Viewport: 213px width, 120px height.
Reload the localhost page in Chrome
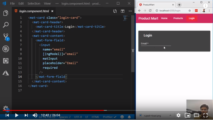tap(150, 11)
